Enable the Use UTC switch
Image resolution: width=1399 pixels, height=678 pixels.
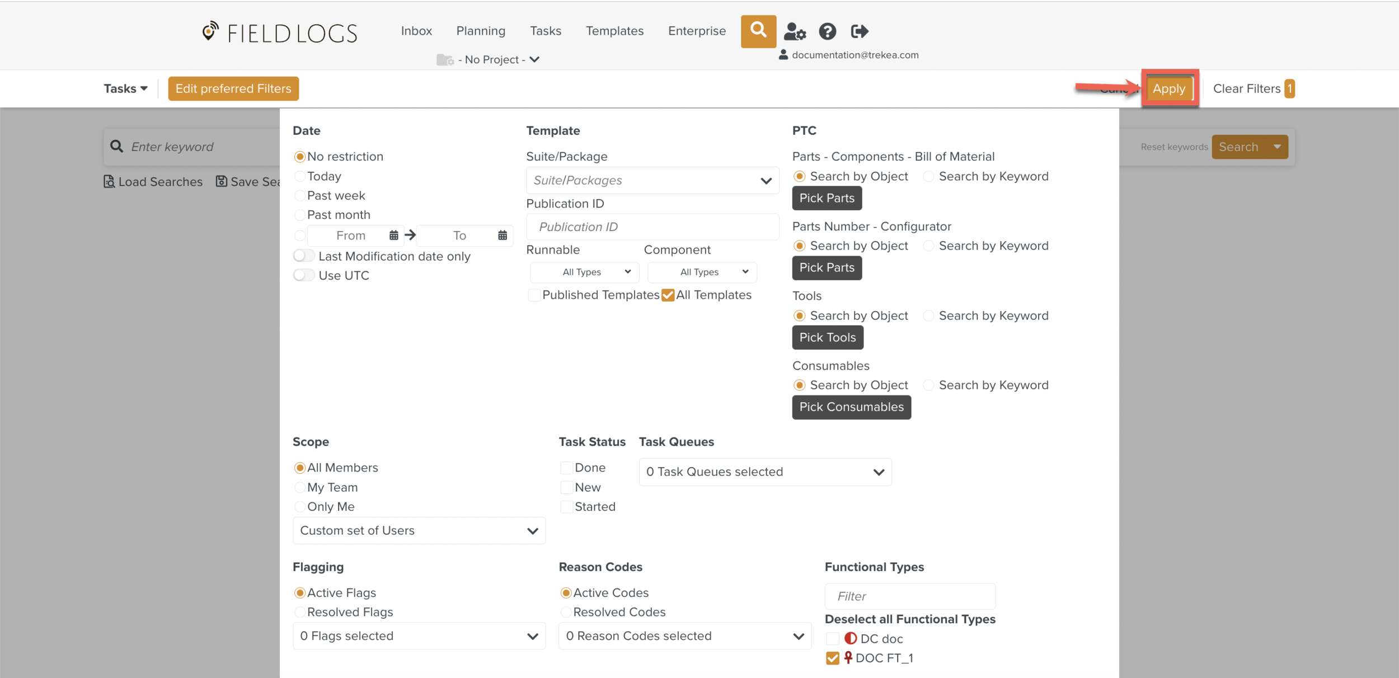(304, 275)
